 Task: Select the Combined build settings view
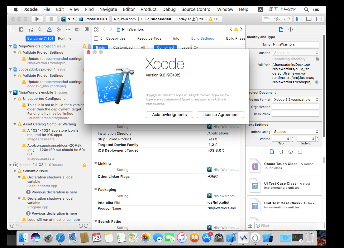(165, 47)
